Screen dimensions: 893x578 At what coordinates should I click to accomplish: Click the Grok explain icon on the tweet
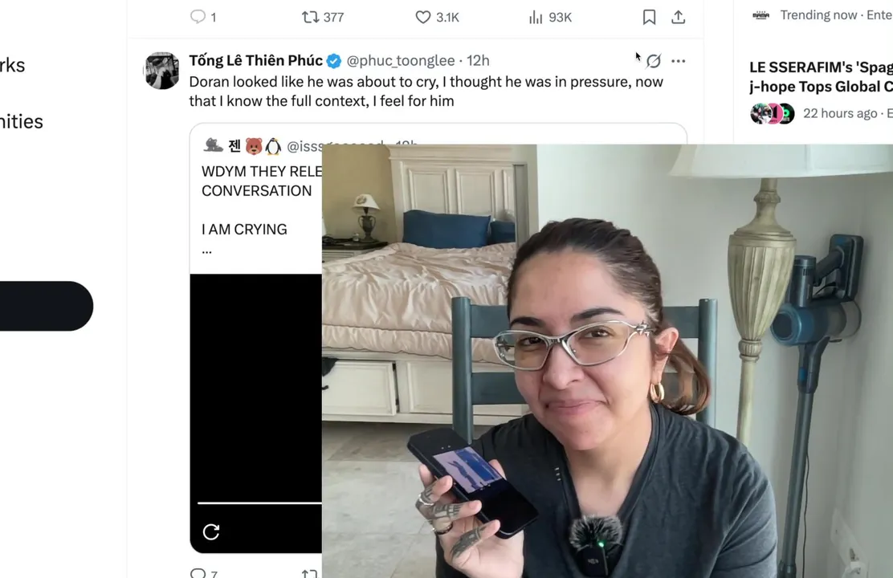point(654,60)
